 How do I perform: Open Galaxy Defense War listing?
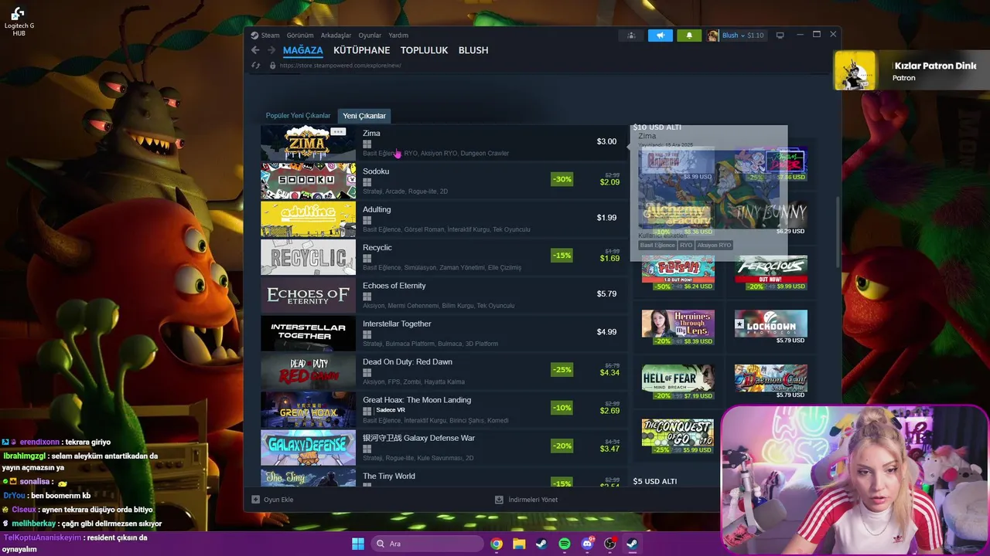click(x=444, y=447)
